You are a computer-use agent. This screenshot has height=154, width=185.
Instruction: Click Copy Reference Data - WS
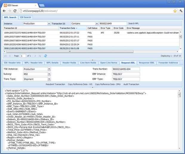80,84
